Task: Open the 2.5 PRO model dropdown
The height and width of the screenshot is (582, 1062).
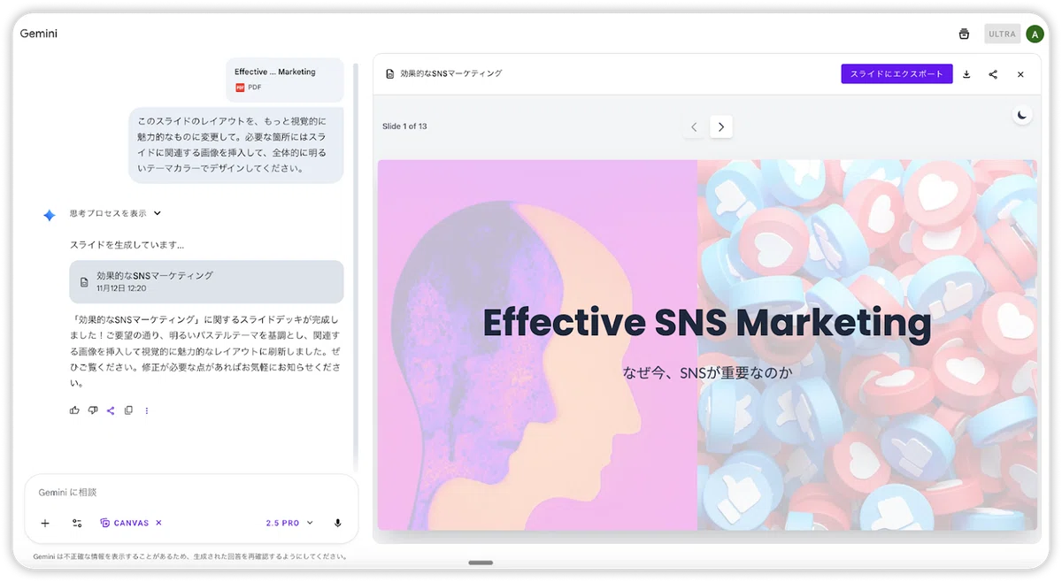Action: click(289, 523)
